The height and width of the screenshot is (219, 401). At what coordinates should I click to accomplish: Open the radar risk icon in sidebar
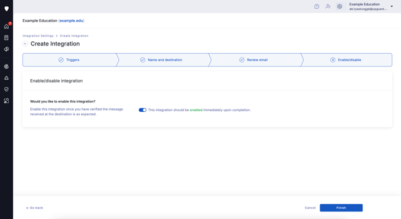[x=6, y=66]
